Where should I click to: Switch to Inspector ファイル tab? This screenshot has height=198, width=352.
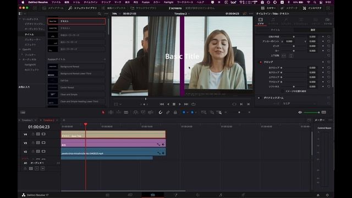[x=328, y=21]
